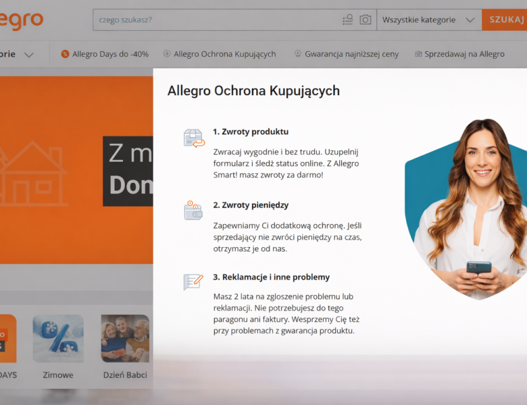Viewport: 527px width, 405px height.
Task: Select '2. Zwroty pieniędzy' heading
Action: (x=251, y=205)
